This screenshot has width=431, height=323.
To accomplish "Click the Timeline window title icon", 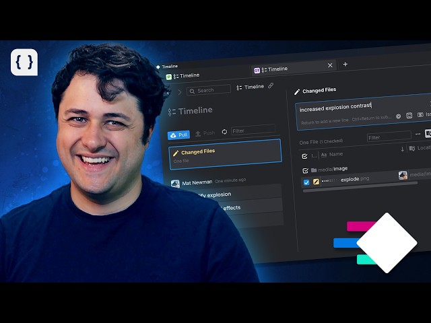I will (x=158, y=67).
